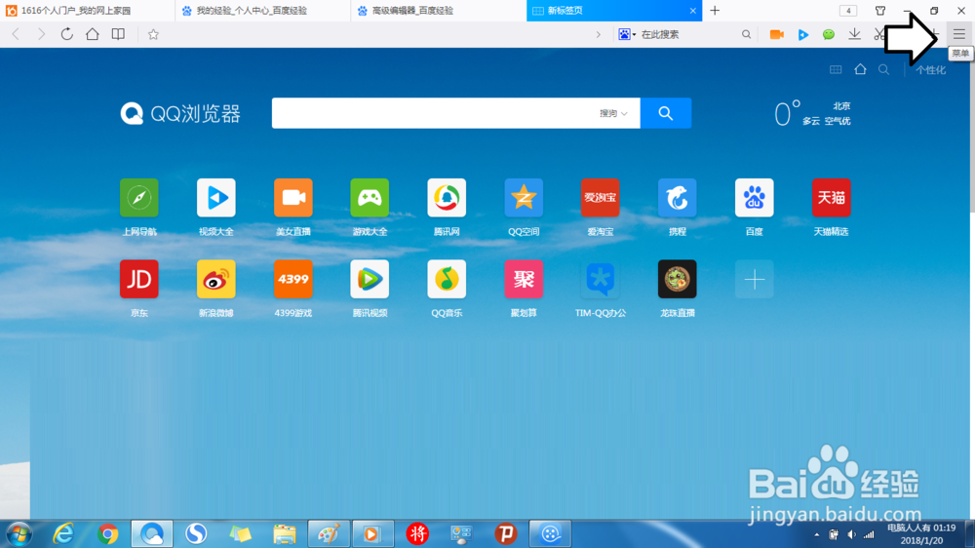Open the 携程 shortcut

(678, 207)
